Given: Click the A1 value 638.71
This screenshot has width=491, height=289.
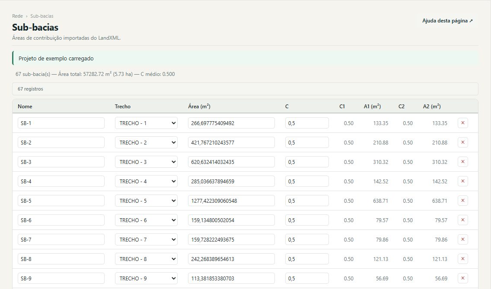Looking at the screenshot, I should coord(380,201).
